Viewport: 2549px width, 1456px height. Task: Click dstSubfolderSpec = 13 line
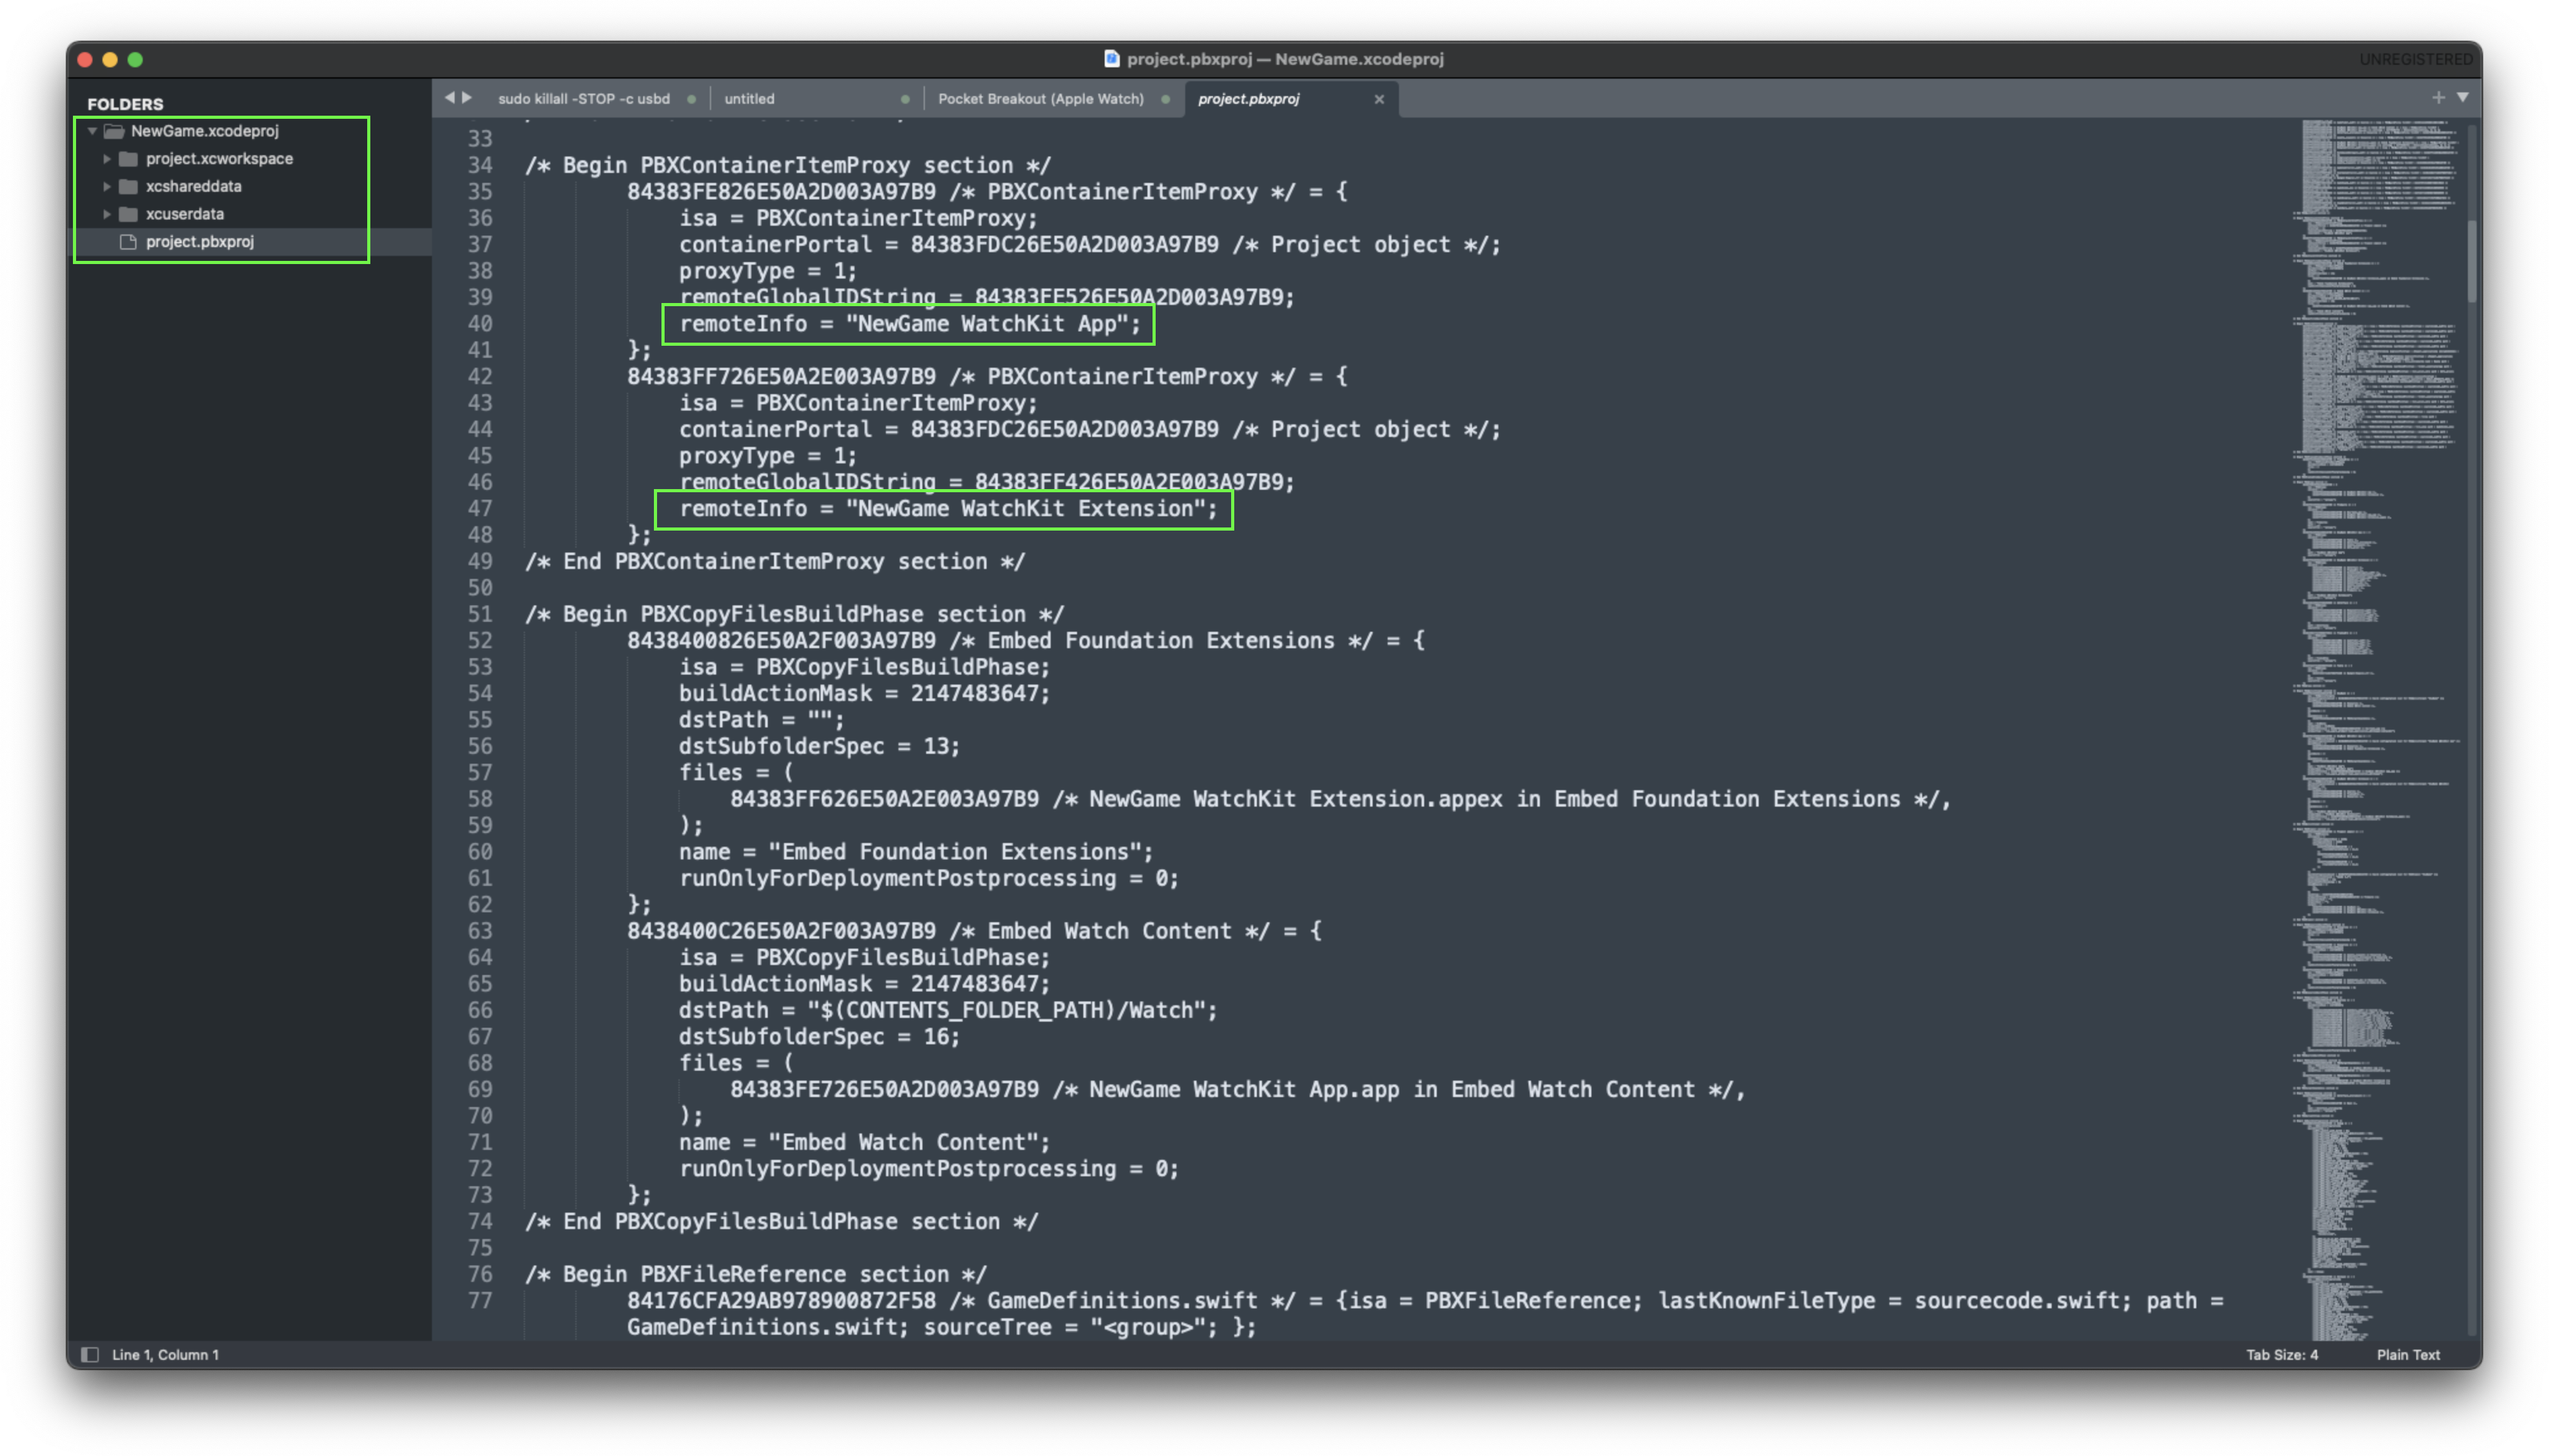[x=819, y=746]
